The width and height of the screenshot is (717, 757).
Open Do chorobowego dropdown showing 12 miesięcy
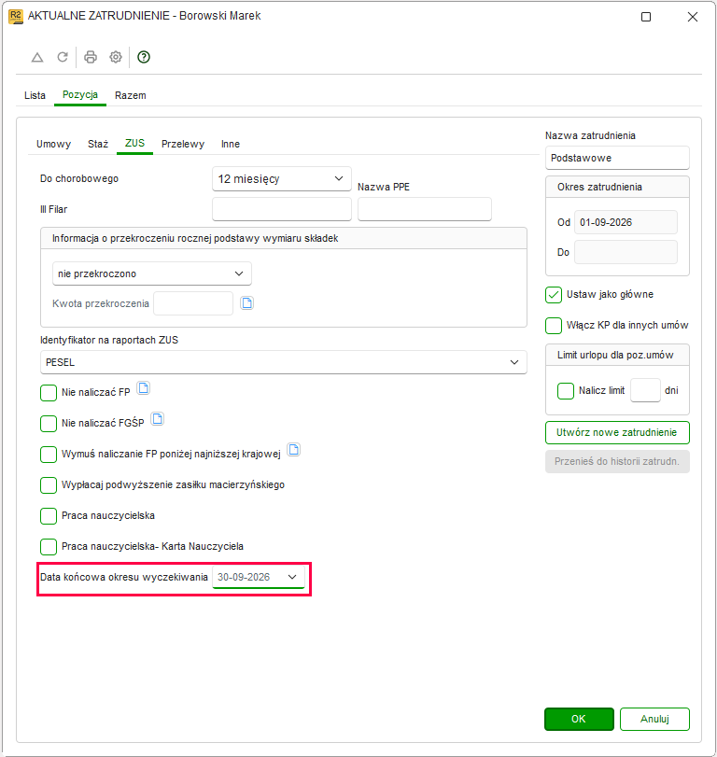(282, 178)
